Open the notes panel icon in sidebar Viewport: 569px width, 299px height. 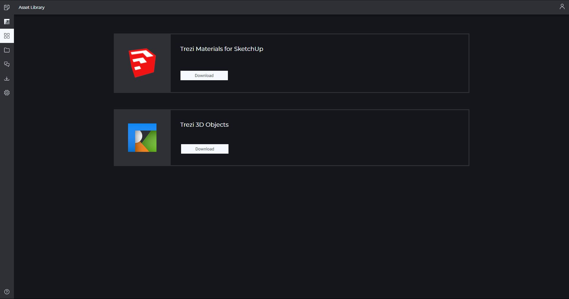click(x=7, y=7)
